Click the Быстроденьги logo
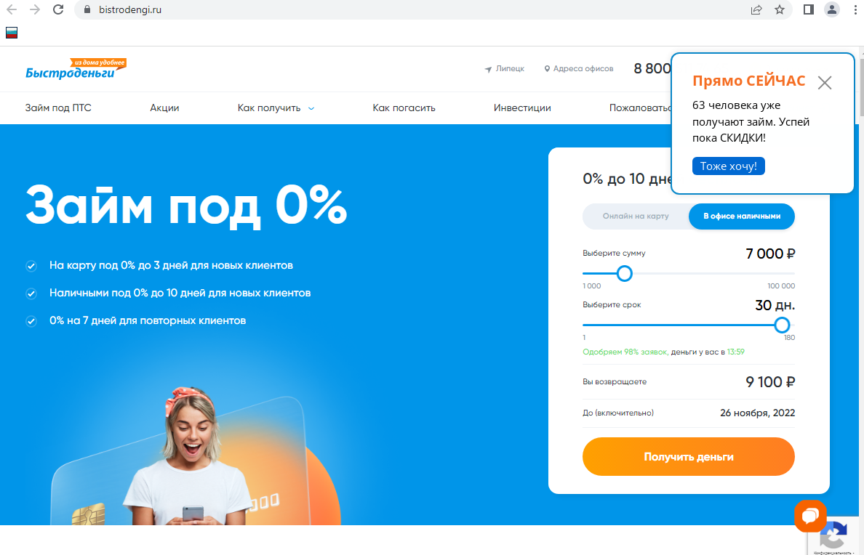This screenshot has height=555, width=864. click(x=76, y=70)
